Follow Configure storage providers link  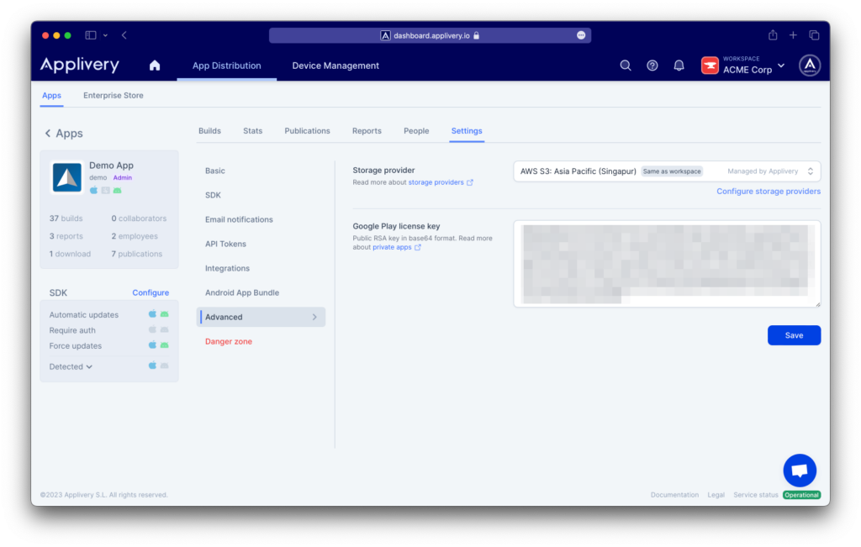[x=769, y=192]
